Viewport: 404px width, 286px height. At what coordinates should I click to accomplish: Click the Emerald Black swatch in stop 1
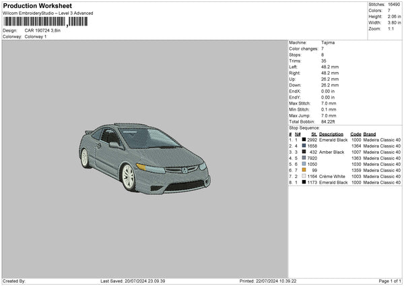(304, 140)
